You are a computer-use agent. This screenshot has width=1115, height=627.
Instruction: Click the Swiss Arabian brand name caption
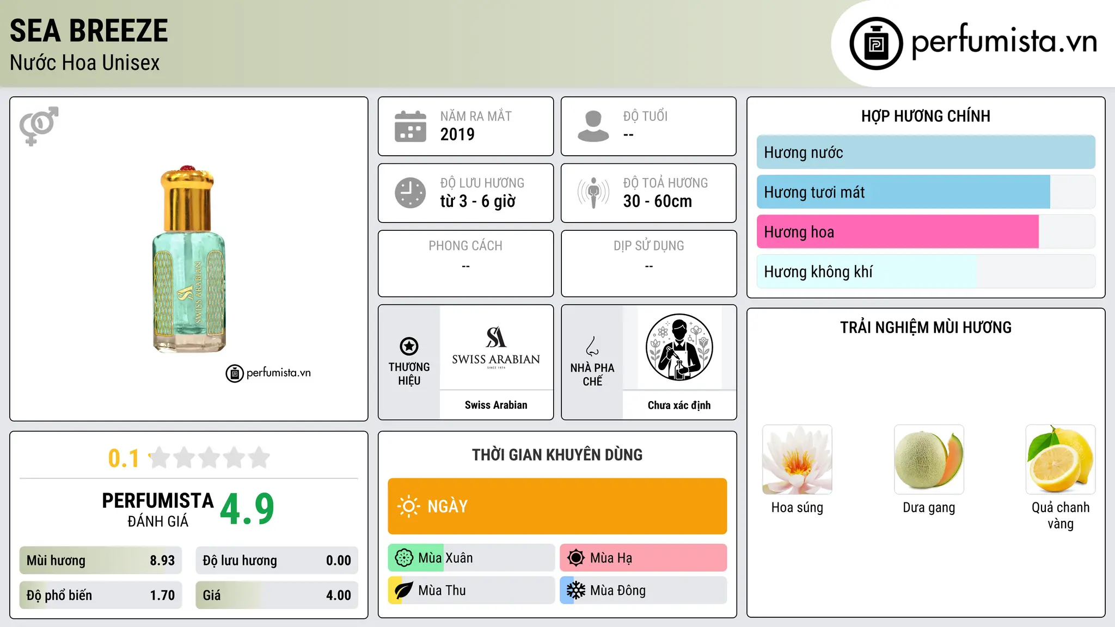pyautogui.click(x=496, y=405)
